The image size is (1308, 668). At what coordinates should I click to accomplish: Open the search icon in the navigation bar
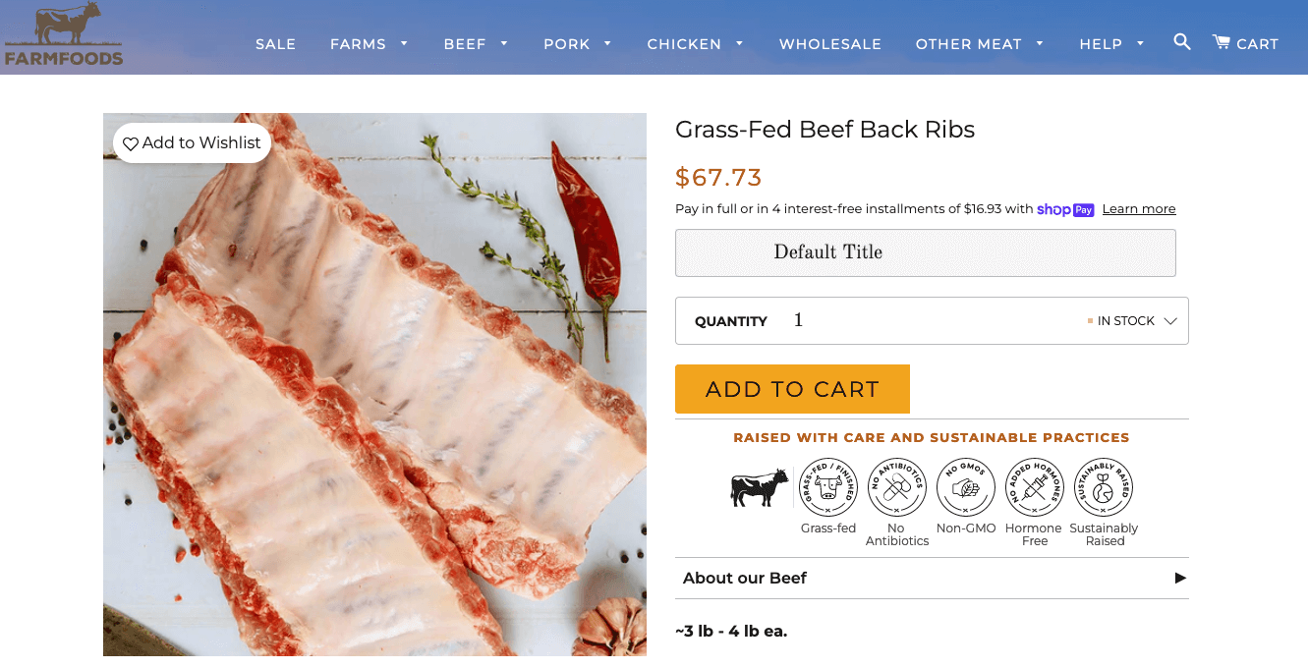[1181, 43]
